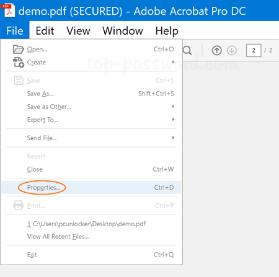Choose Send File... entry
Screen dimensions: 279x277
pos(91,138)
